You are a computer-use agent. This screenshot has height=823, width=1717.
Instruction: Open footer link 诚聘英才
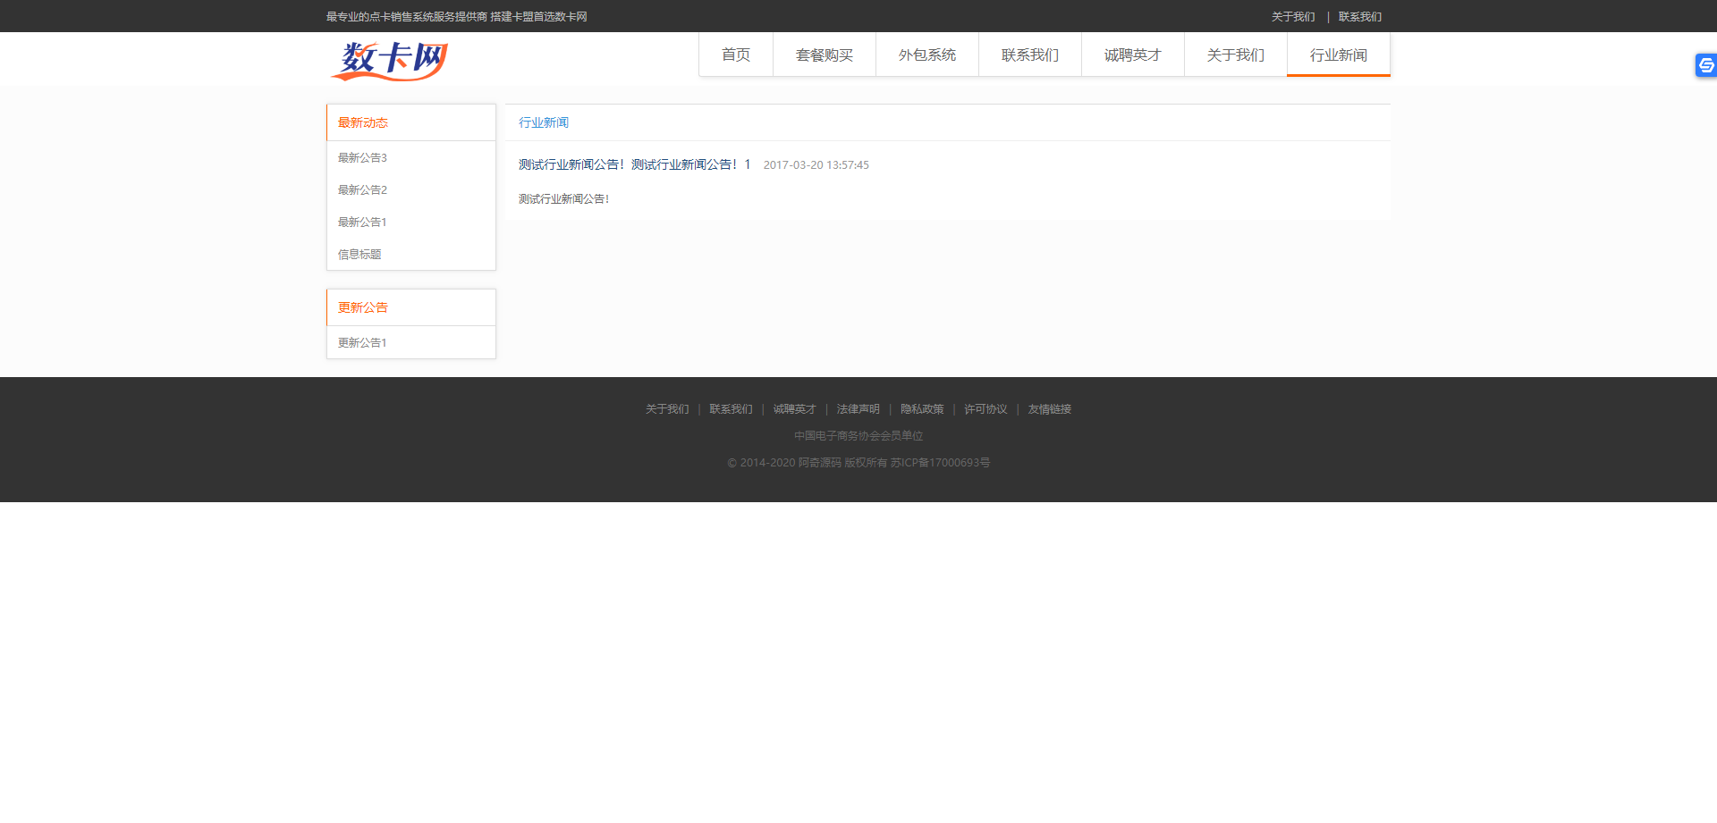794,409
